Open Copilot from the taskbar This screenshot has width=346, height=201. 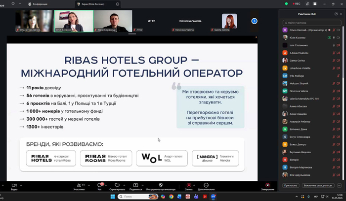click(x=163, y=197)
